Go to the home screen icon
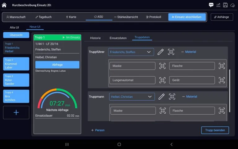238x149 pixels. pos(4,5)
